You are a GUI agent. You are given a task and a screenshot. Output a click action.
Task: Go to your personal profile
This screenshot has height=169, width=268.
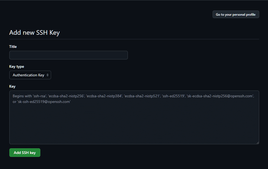236,14
